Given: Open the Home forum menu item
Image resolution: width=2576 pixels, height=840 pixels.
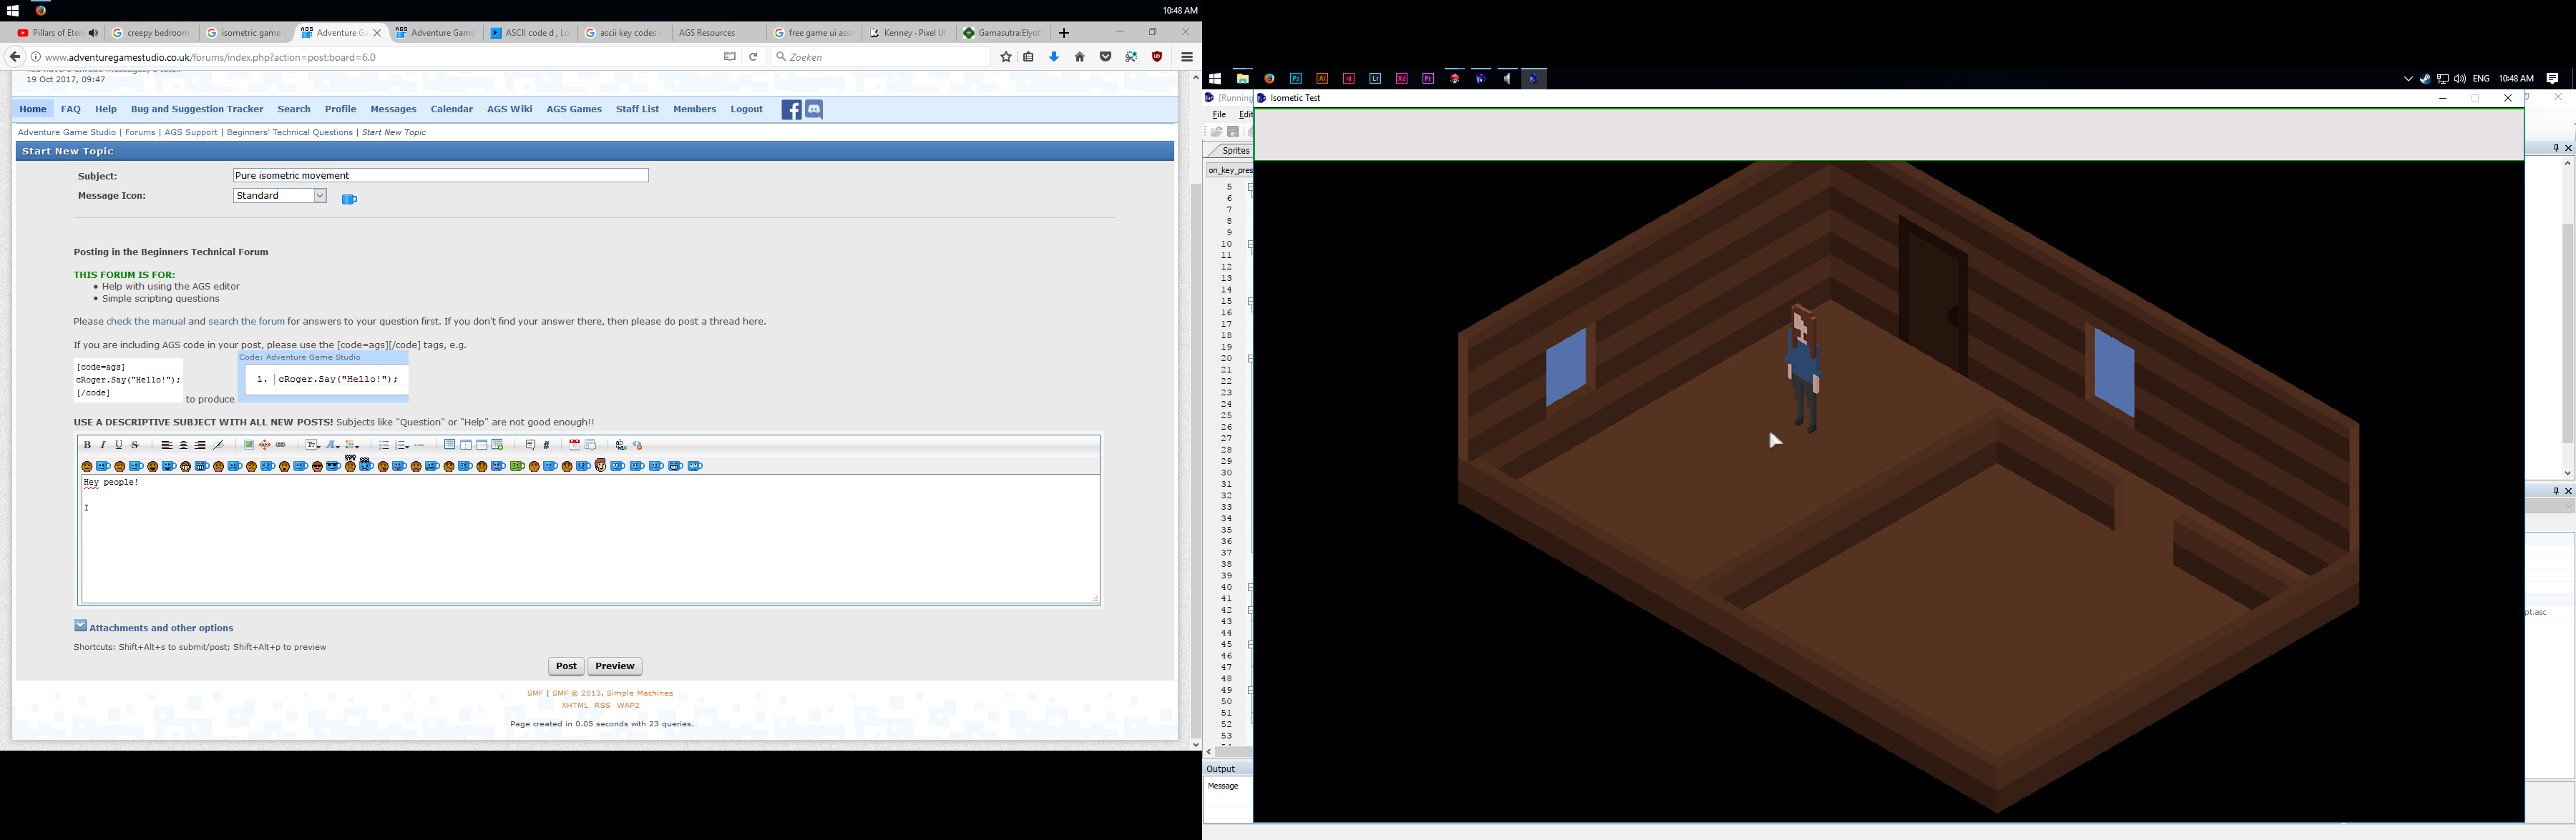Looking at the screenshot, I should (x=33, y=109).
